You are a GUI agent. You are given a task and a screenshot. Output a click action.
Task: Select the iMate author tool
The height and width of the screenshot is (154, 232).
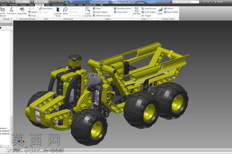point(97,9)
